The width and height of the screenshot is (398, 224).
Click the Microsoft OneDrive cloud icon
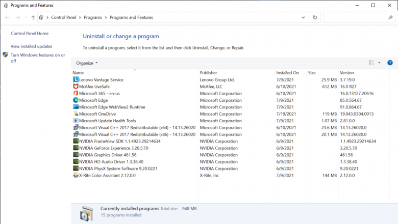click(x=76, y=114)
